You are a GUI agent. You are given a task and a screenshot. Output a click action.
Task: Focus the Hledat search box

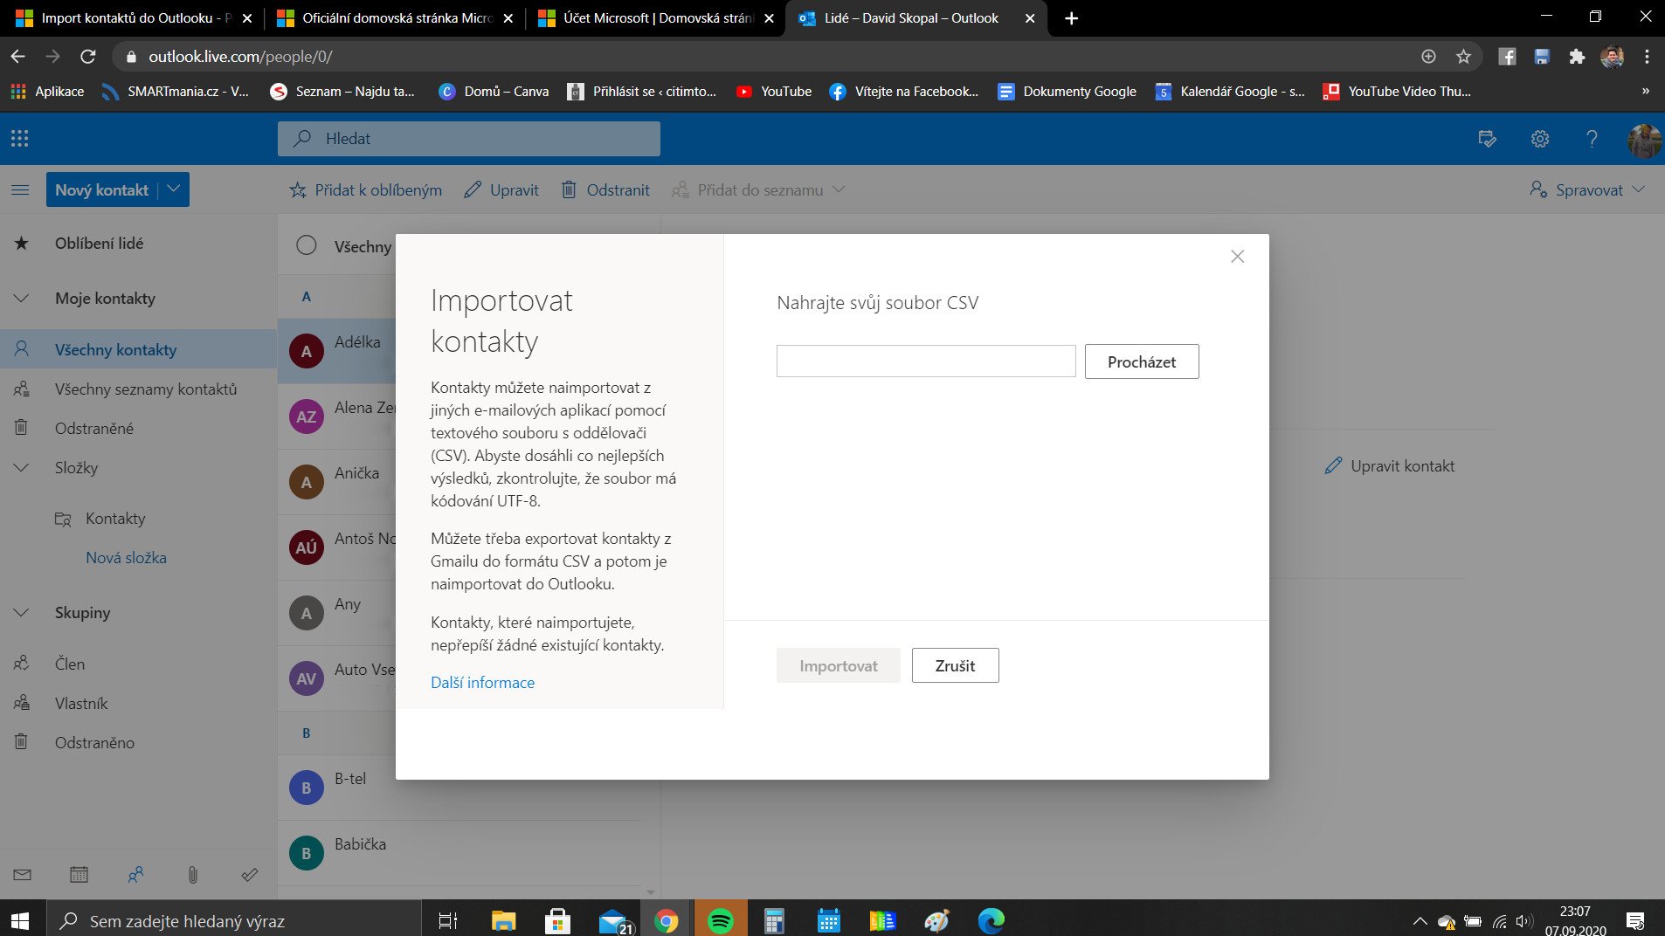tap(469, 138)
